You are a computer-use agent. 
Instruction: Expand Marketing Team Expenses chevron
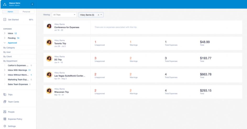[4, 80]
